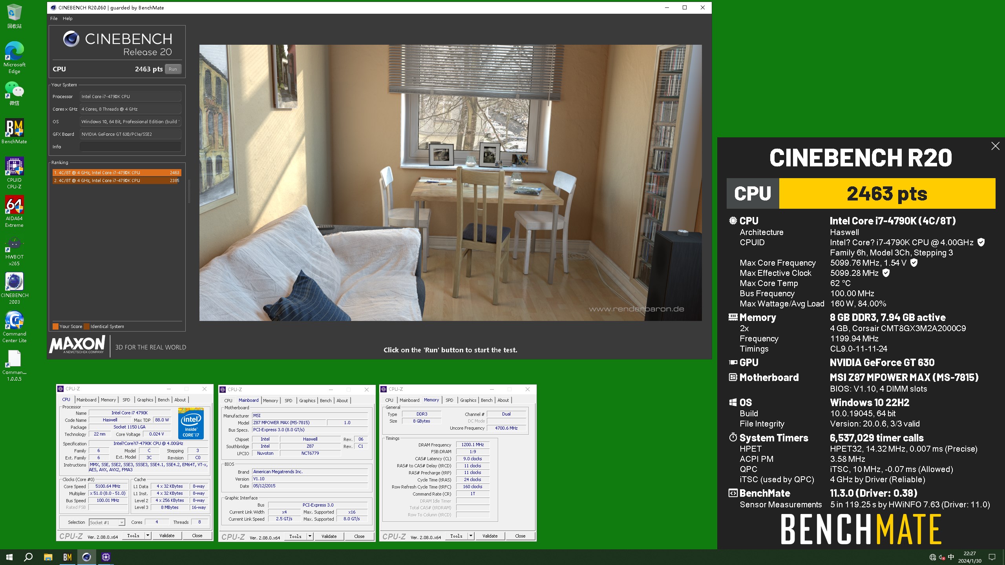Open the WeChat desktop icon
Screen dimensions: 1005x565
14,93
